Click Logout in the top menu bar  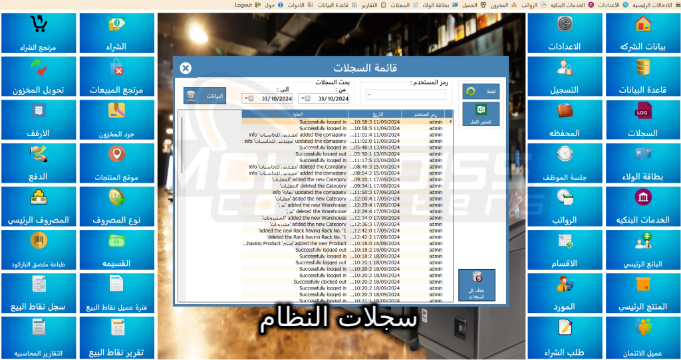(243, 5)
